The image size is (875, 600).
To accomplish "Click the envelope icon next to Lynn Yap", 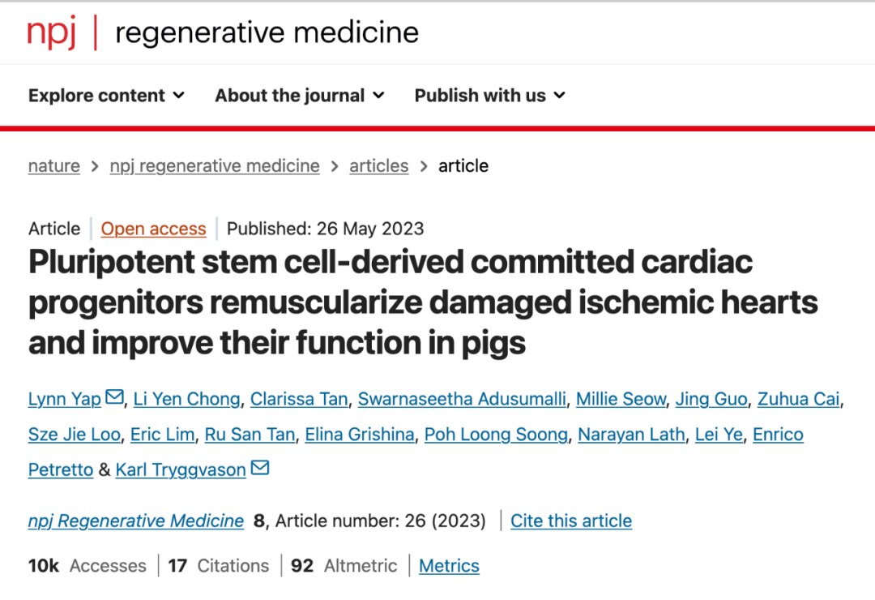I will [114, 396].
